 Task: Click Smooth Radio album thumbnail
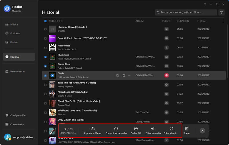(52, 38)
